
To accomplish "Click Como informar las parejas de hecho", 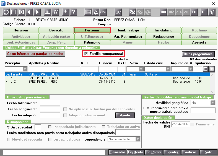I will point(35,54).
